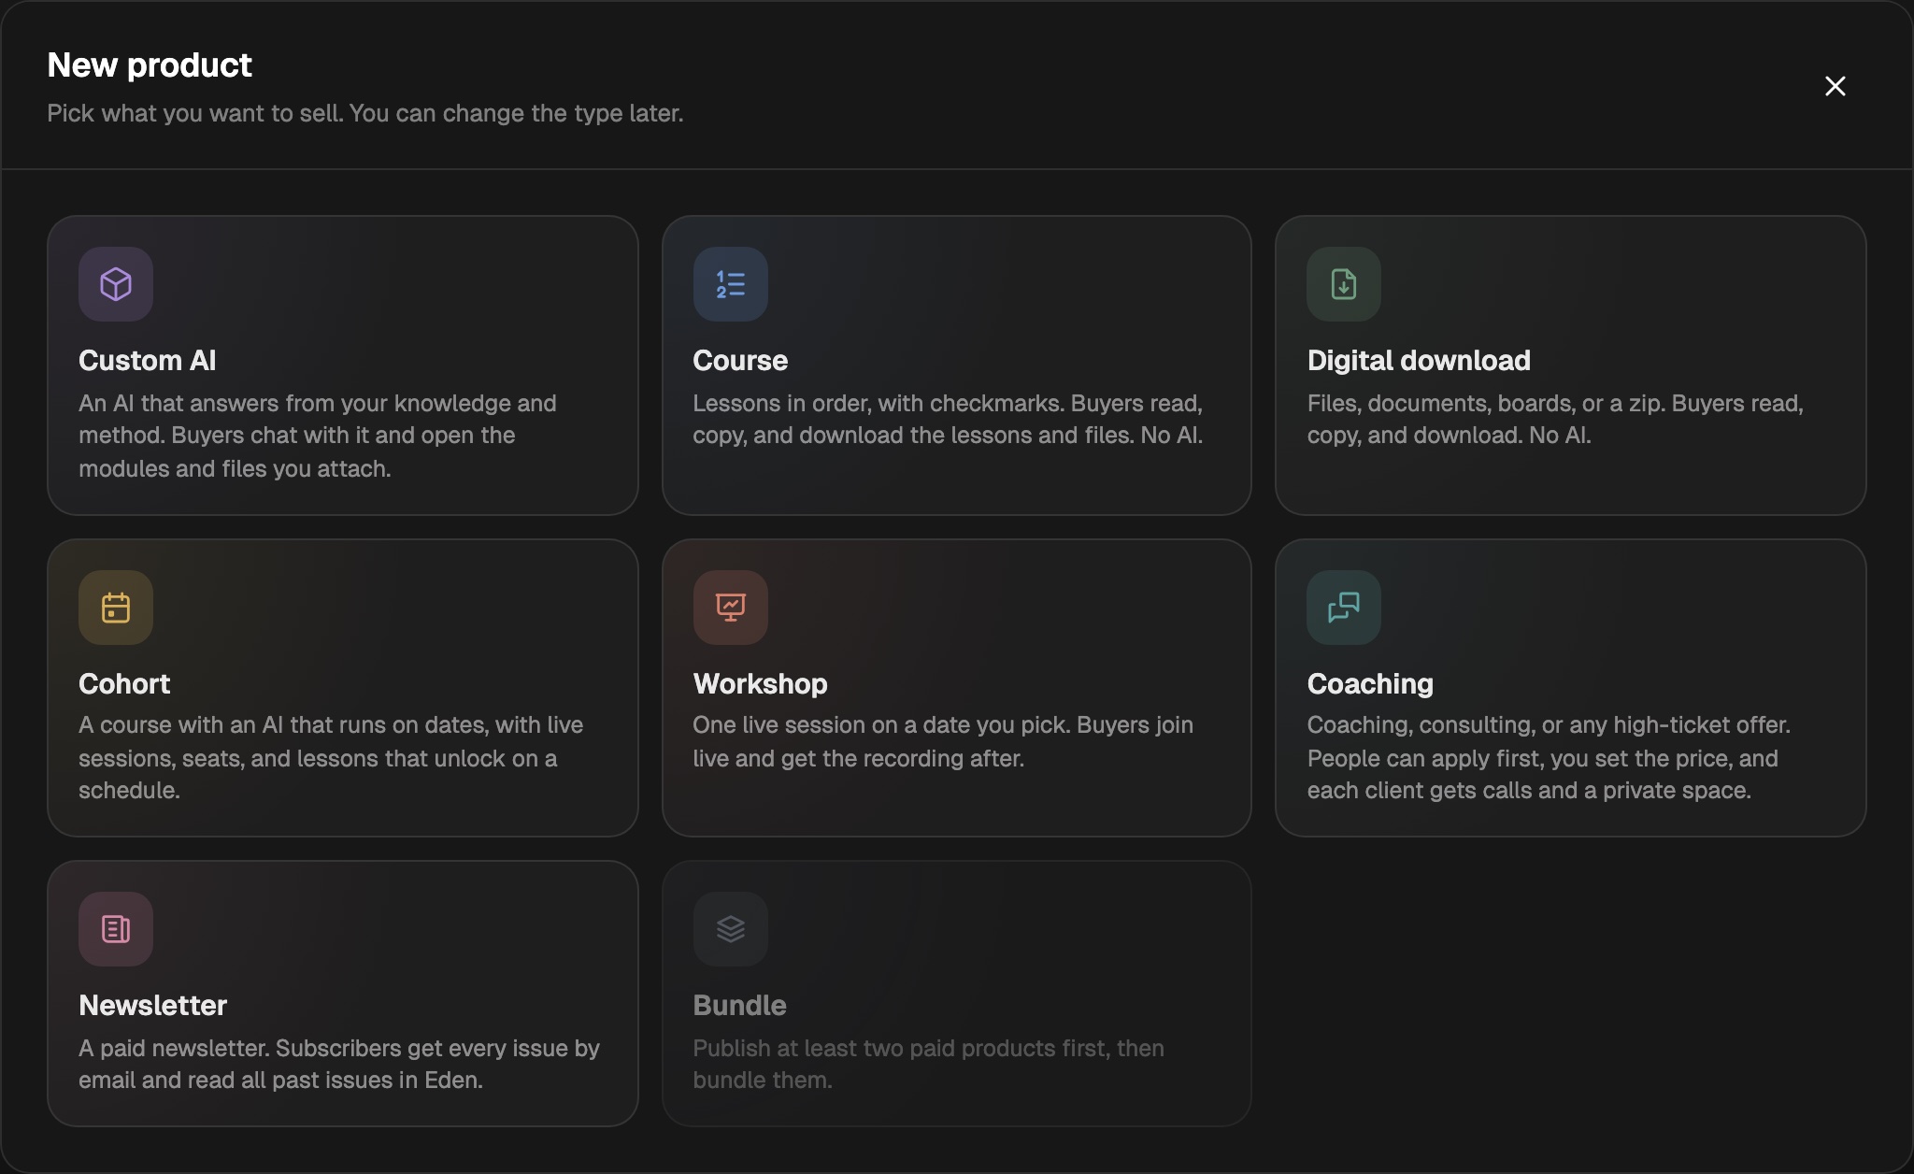Viewport: 1914px width, 1174px height.
Task: Click the 'New product' dialog title
Action: pos(150,65)
